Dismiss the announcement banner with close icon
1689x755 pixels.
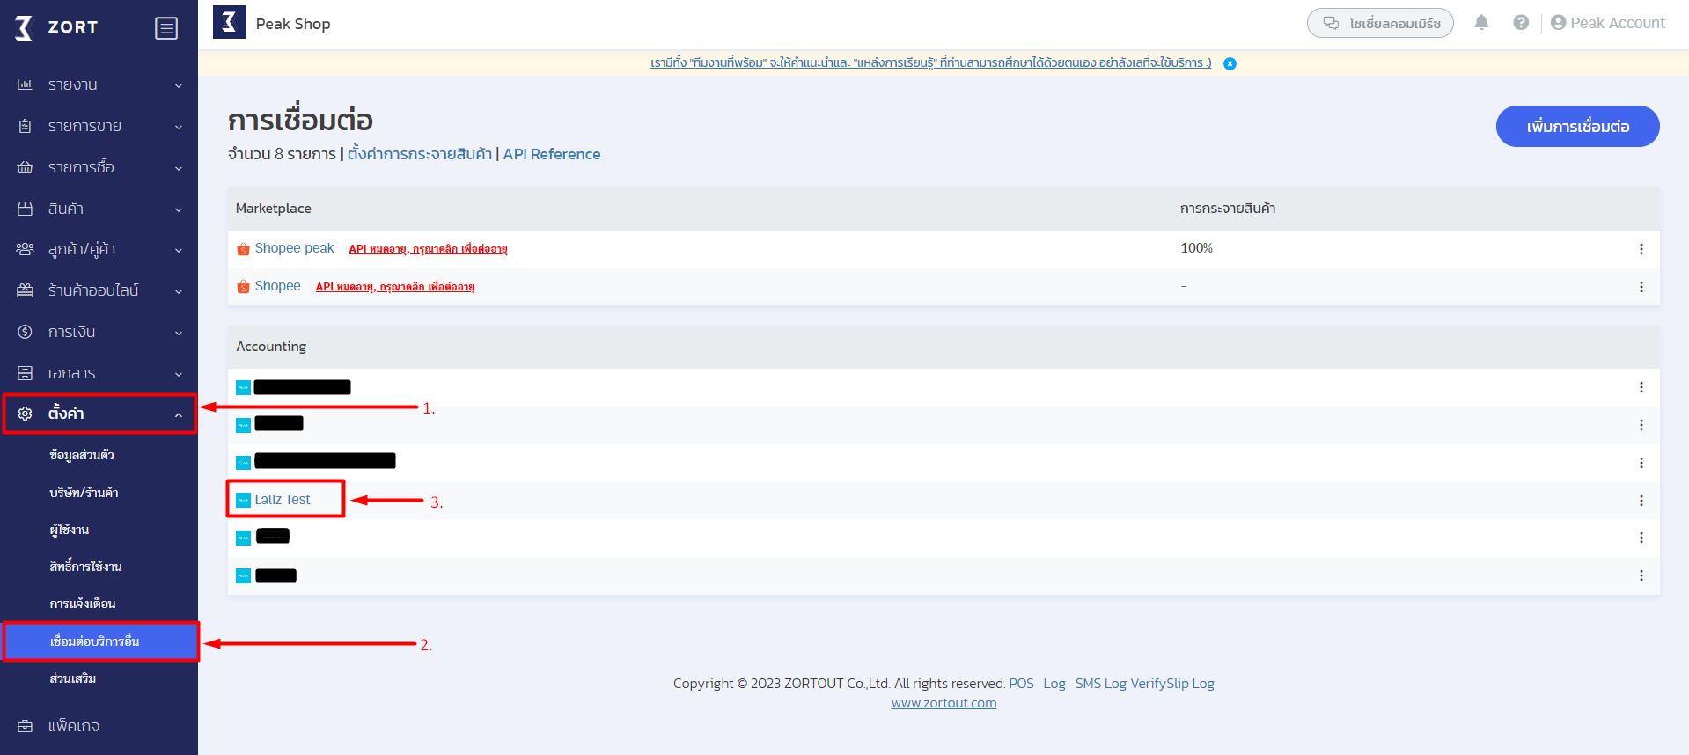coord(1230,63)
